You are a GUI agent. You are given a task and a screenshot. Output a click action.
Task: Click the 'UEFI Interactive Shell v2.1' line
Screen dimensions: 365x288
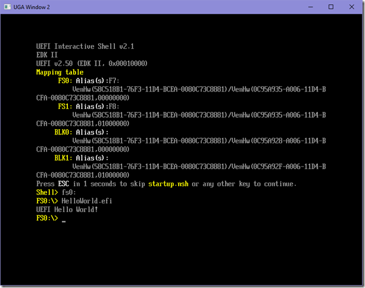85,46
